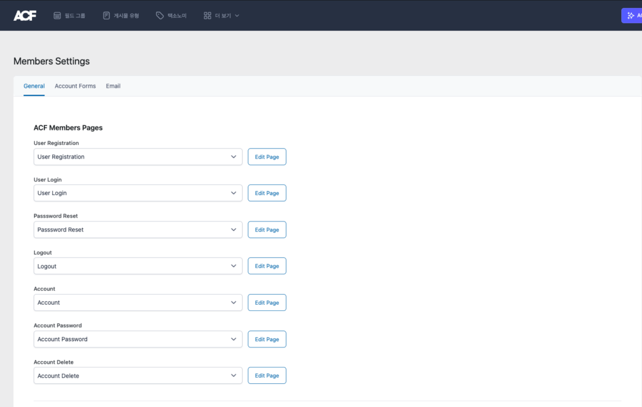Viewport: 642px width, 407px height.
Task: Switch to the Email tab
Action: pos(113,86)
